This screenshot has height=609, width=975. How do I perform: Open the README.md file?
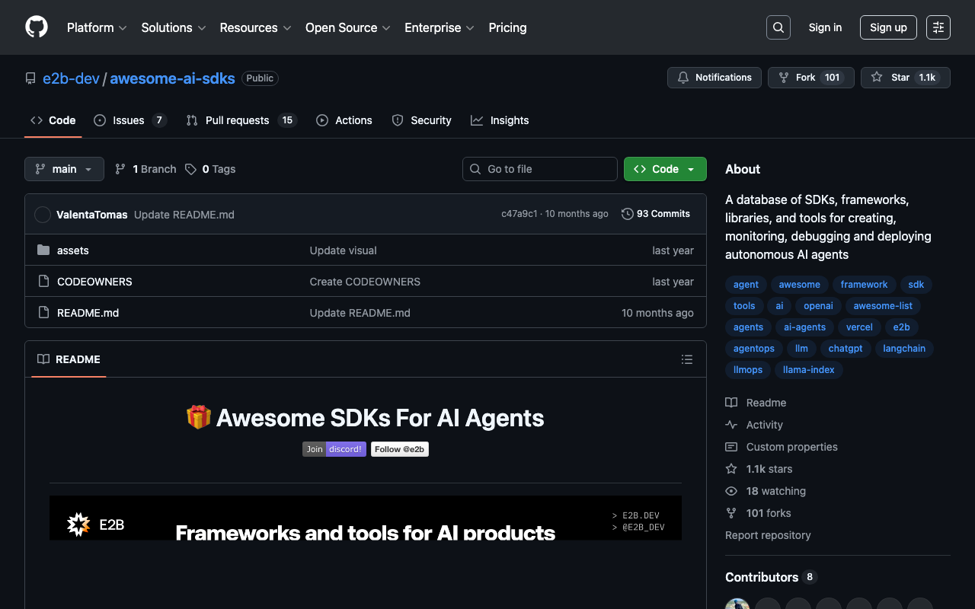(88, 313)
